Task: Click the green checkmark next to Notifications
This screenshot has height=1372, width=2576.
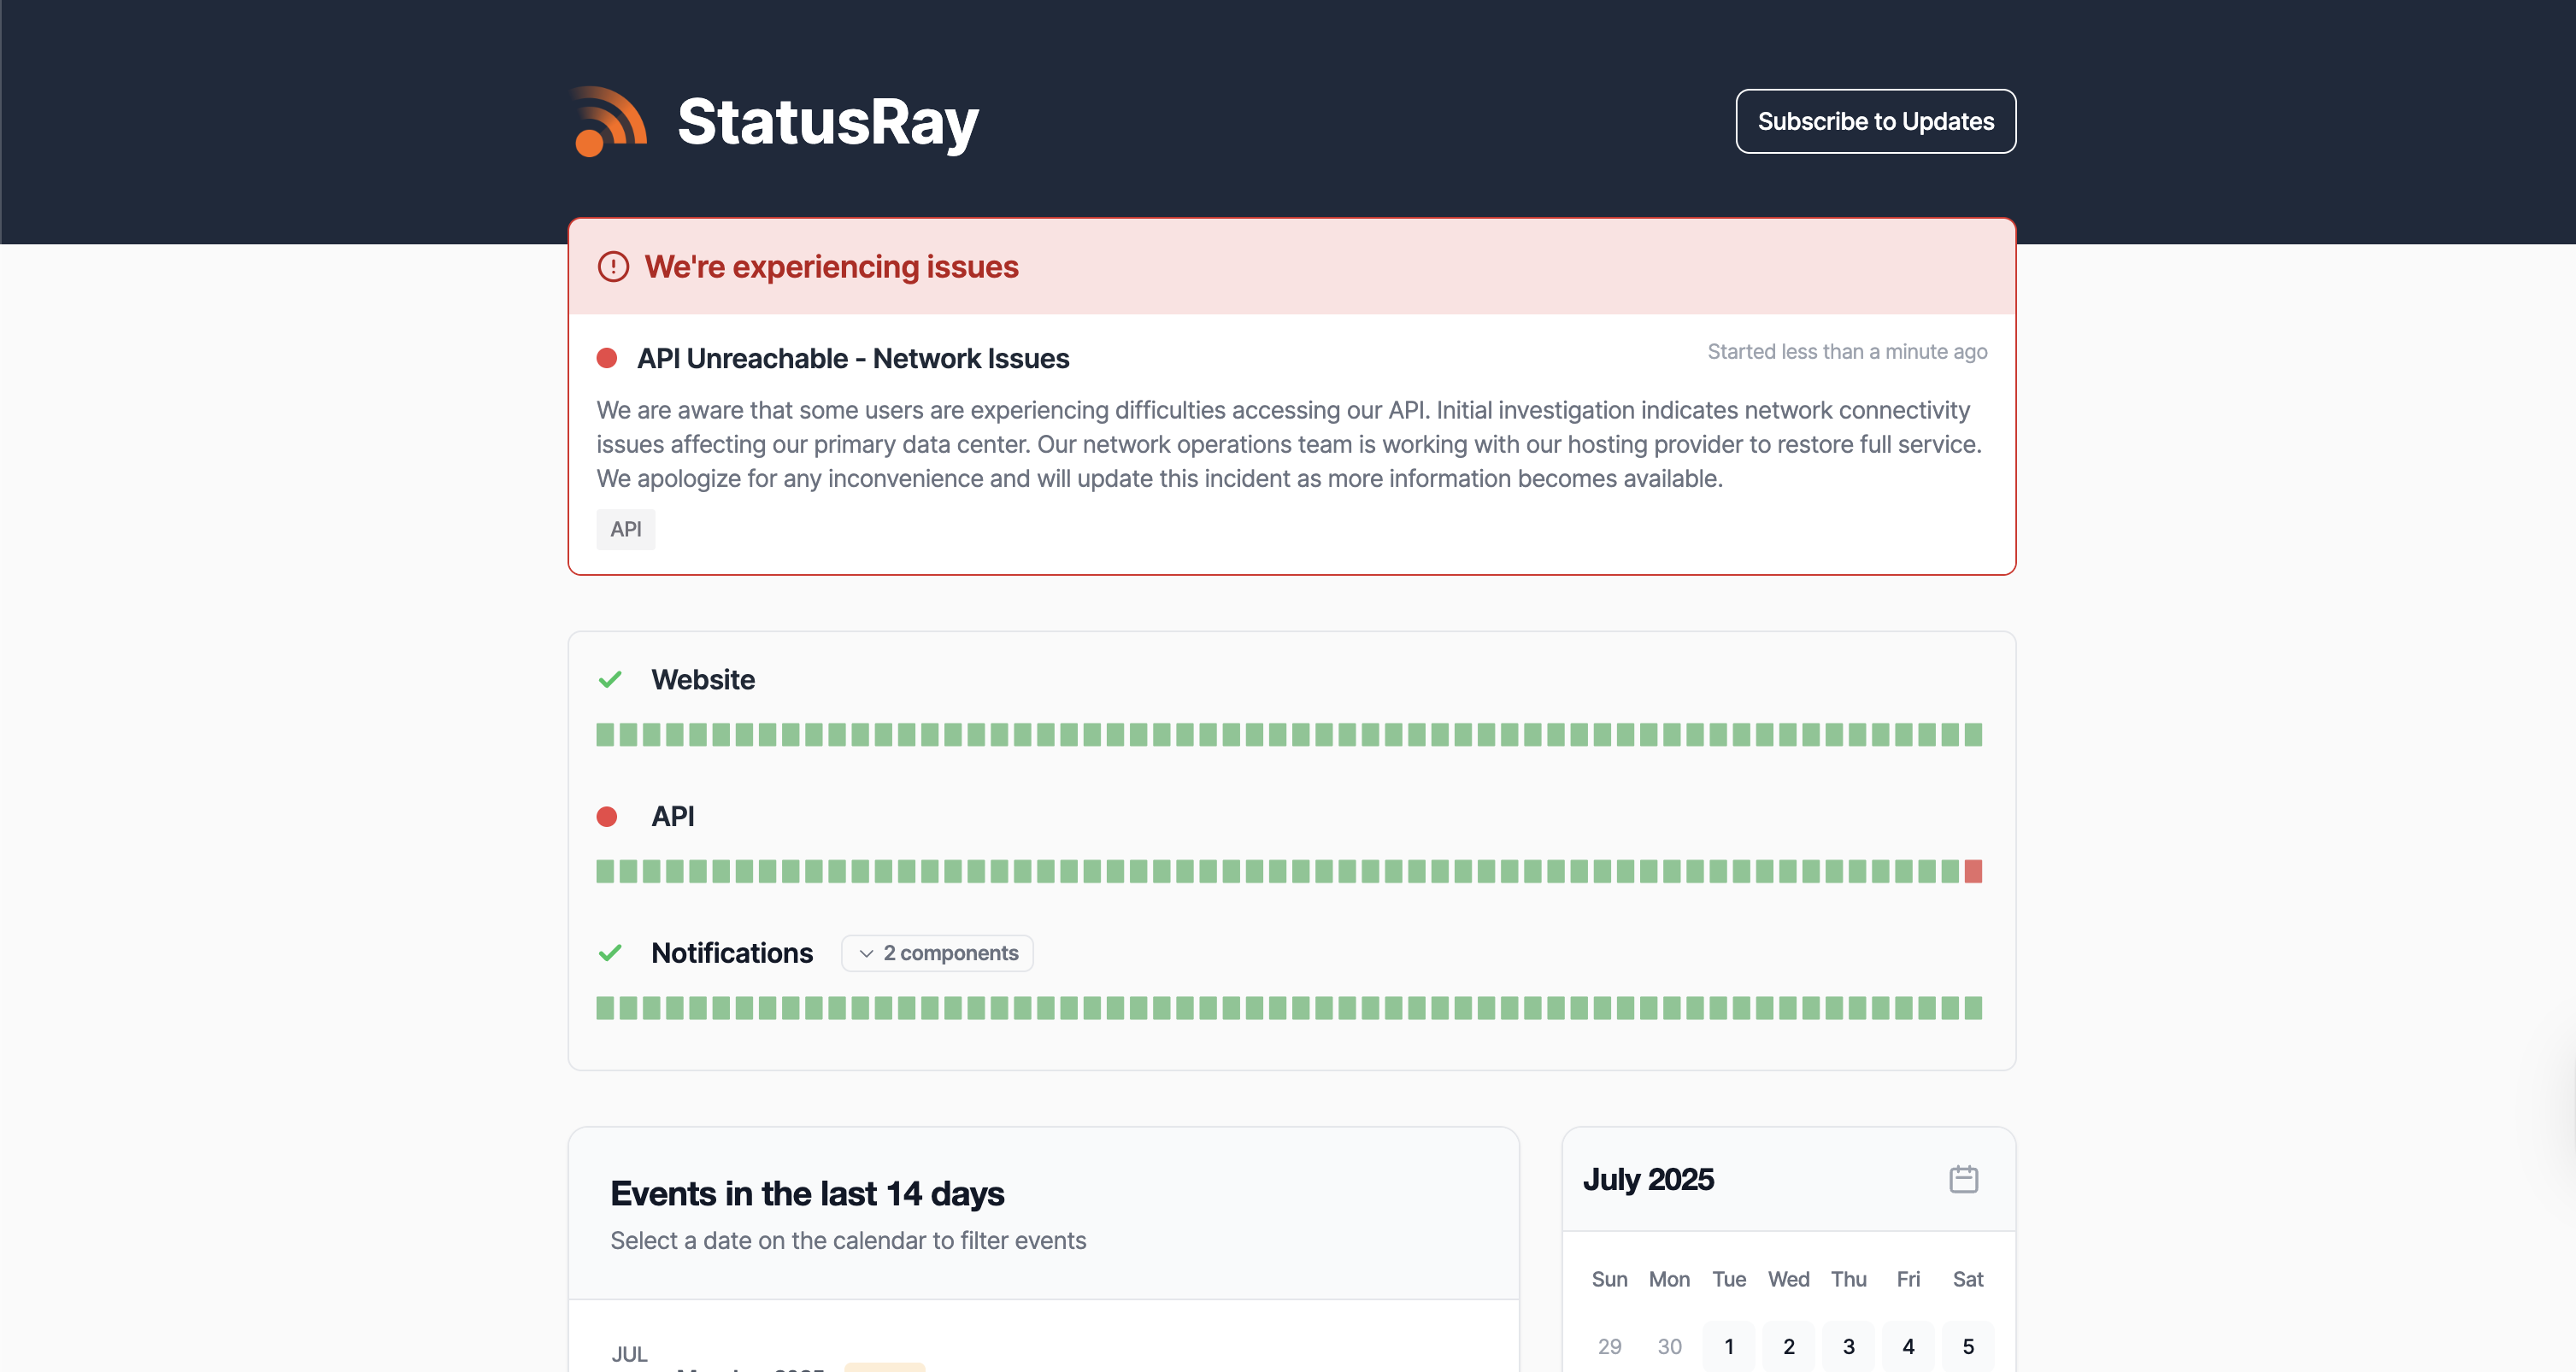Action: [610, 953]
